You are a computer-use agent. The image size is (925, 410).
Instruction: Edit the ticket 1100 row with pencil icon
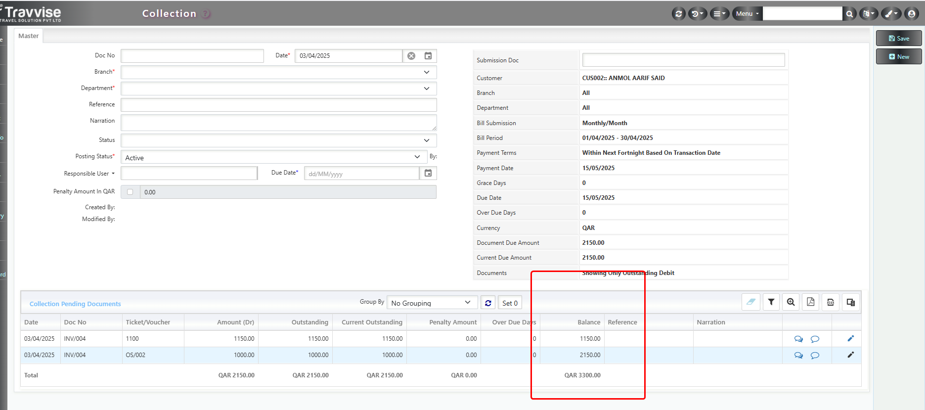coord(851,338)
